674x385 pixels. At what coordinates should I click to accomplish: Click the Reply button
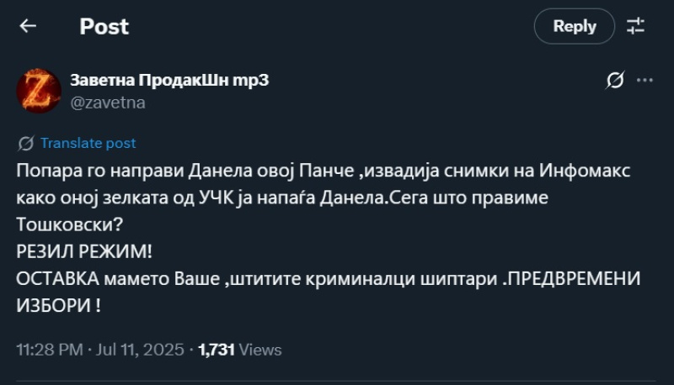575,26
